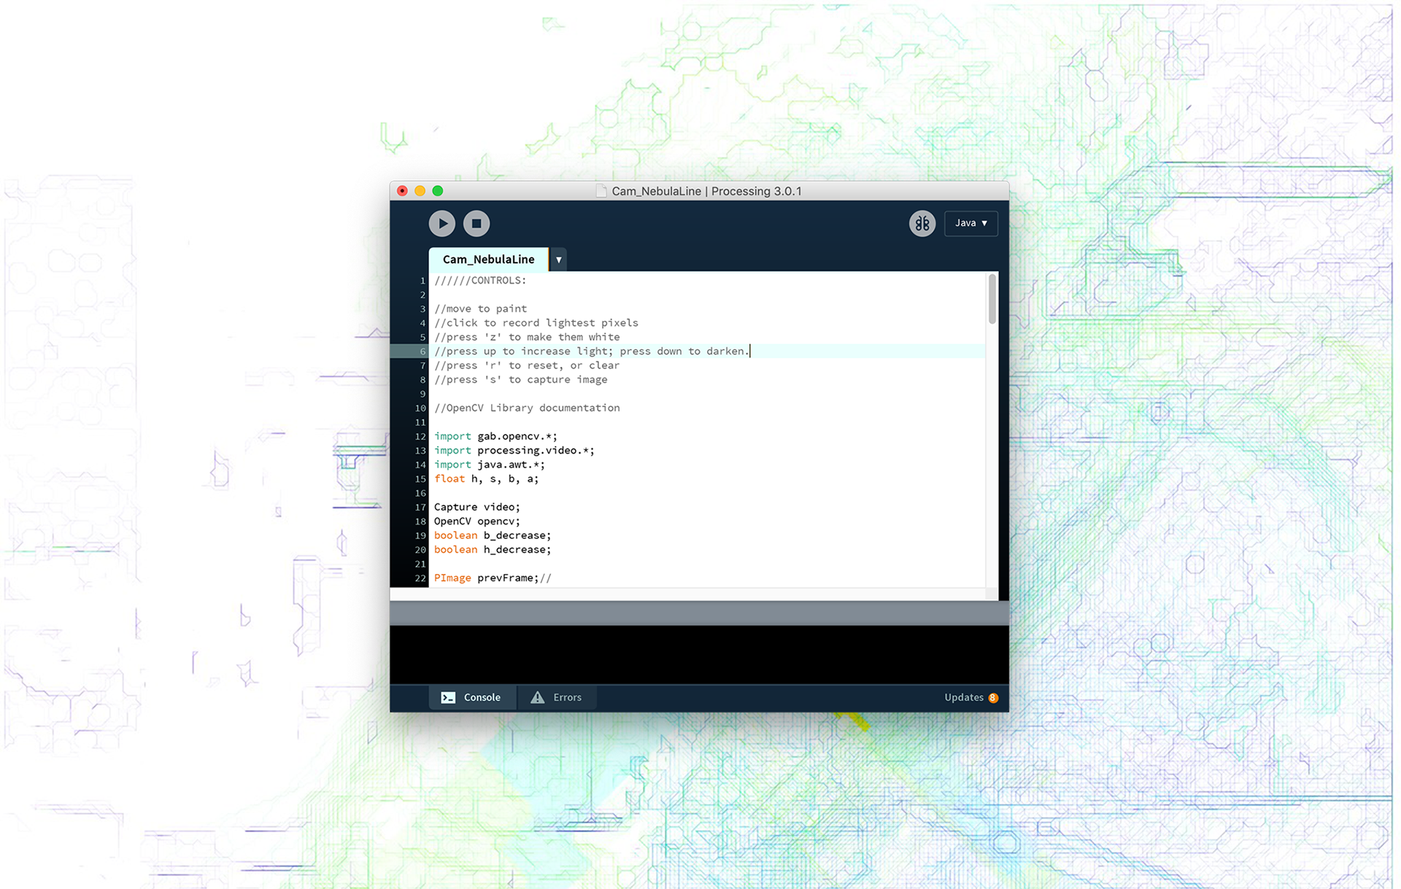Screen dimensions: 1401x889
Task: Click the black console output area
Action: (x=699, y=654)
